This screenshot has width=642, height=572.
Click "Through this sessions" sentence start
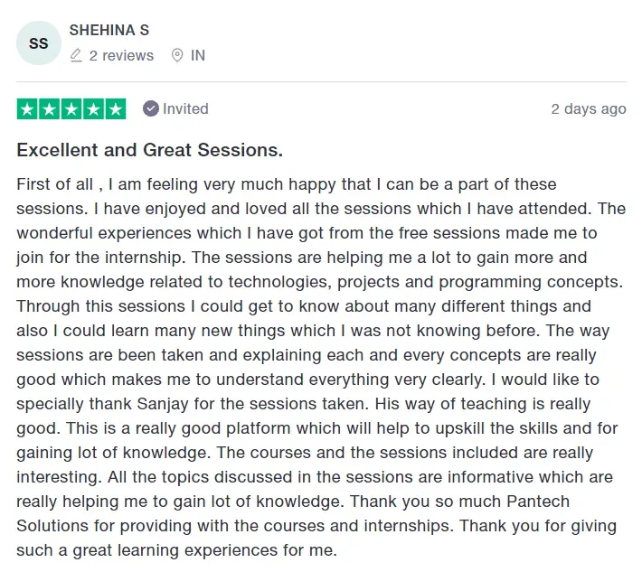(100, 306)
